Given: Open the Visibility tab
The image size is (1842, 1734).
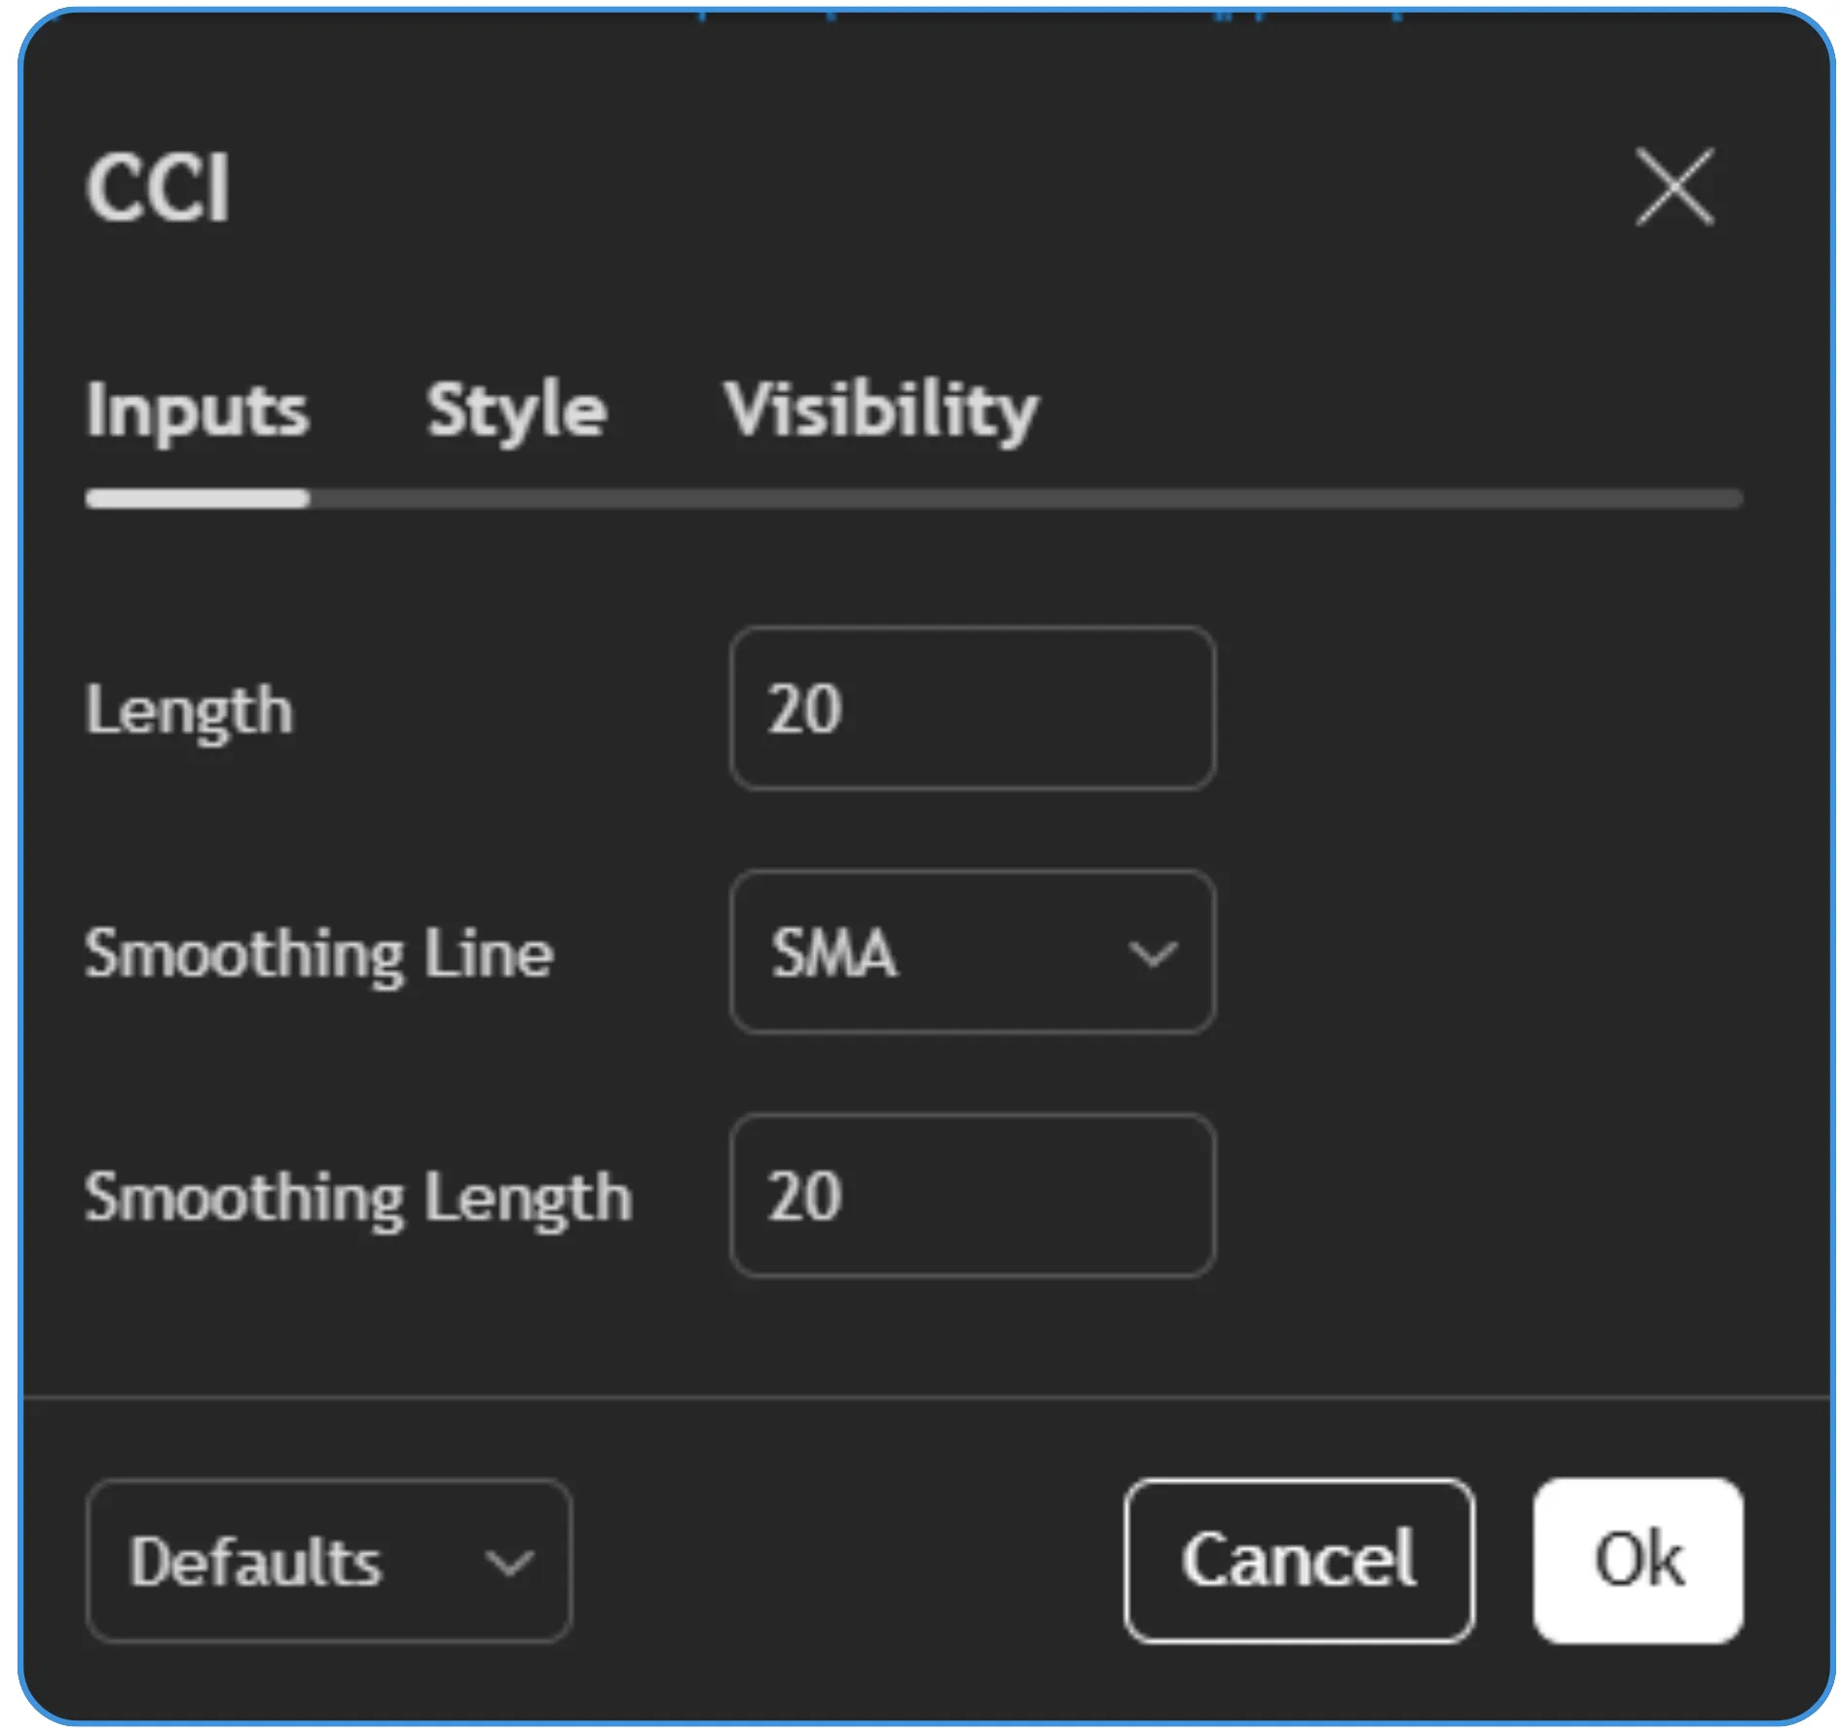Looking at the screenshot, I should click(879, 410).
